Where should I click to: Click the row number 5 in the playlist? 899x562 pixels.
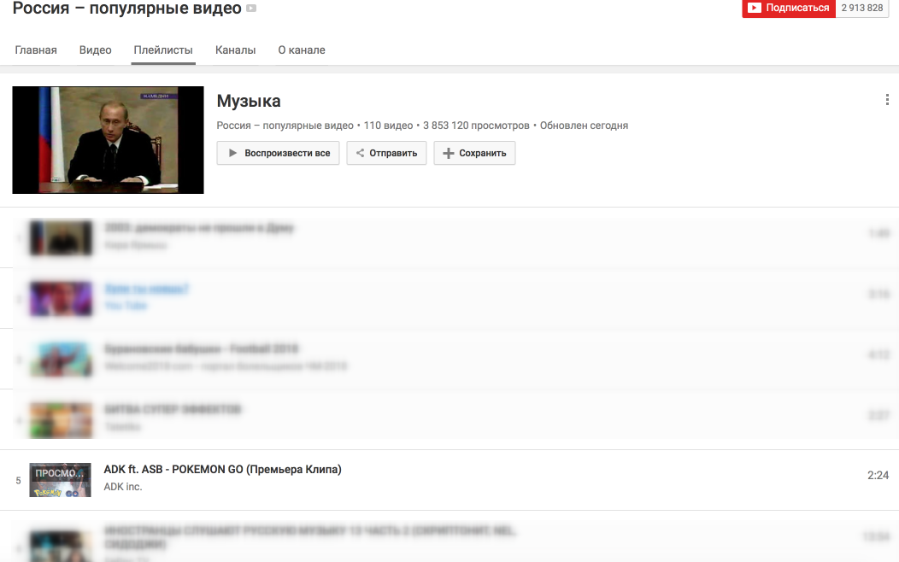(18, 480)
